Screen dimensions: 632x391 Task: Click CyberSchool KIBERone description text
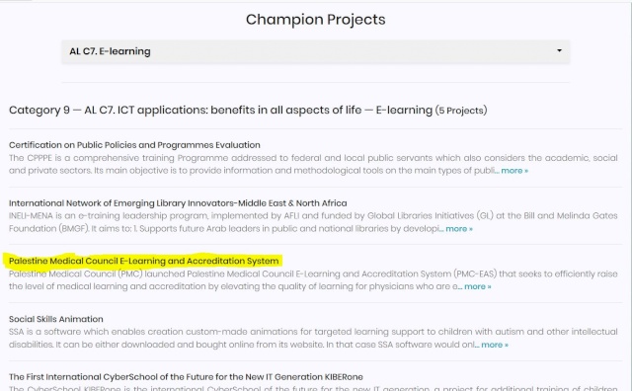pos(313,388)
